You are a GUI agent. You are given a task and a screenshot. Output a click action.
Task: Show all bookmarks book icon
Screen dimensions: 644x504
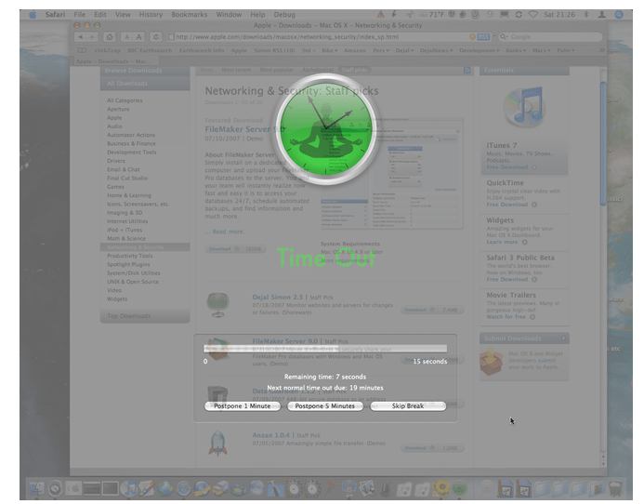[x=82, y=50]
